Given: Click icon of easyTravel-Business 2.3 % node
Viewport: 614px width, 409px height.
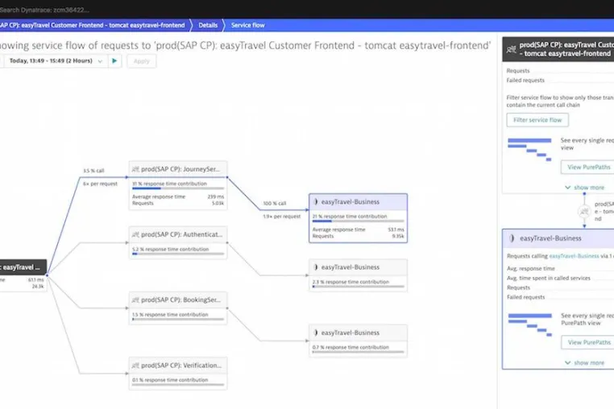Looking at the screenshot, I should point(316,267).
